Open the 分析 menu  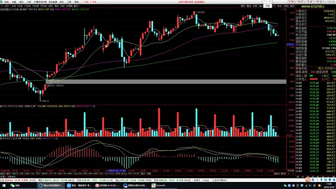(x=29, y=2)
